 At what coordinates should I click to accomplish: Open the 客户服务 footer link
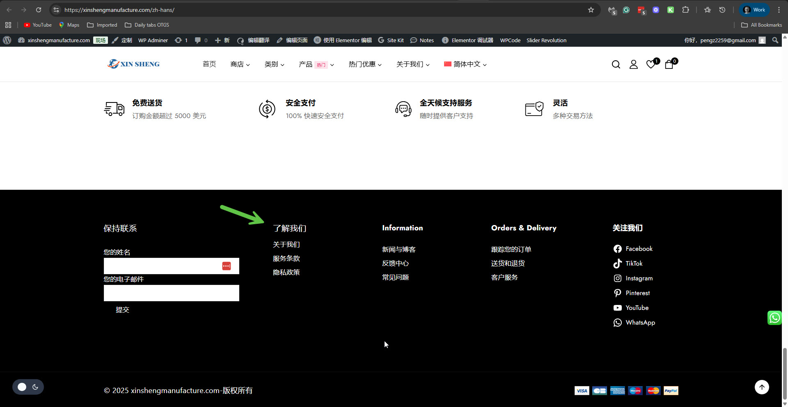pos(505,277)
